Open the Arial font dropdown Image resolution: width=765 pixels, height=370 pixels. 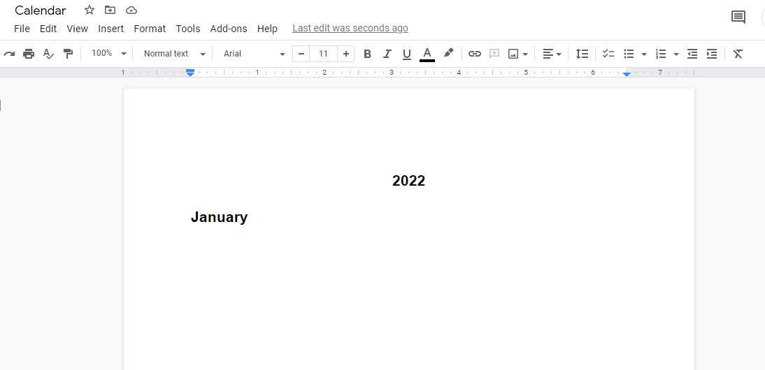254,54
